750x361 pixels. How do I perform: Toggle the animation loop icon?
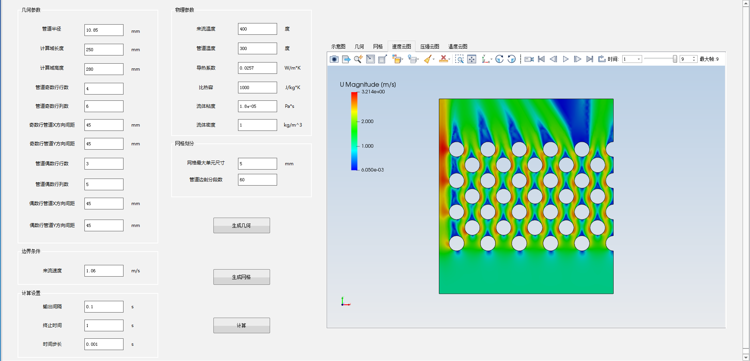(x=602, y=59)
